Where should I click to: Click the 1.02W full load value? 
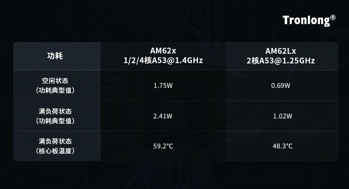click(282, 116)
